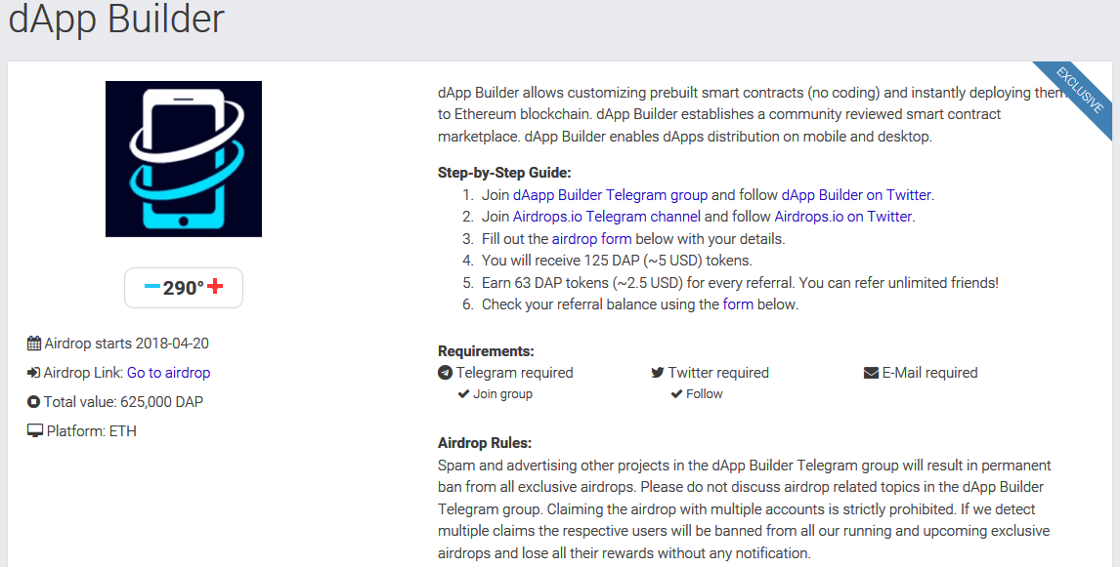The height and width of the screenshot is (567, 1120).
Task: Click the minus vote icon beside 290°
Action: tap(152, 287)
